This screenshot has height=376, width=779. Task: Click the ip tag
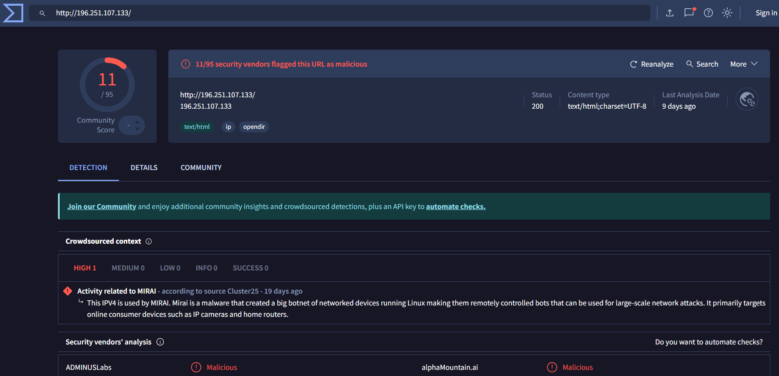(x=228, y=127)
